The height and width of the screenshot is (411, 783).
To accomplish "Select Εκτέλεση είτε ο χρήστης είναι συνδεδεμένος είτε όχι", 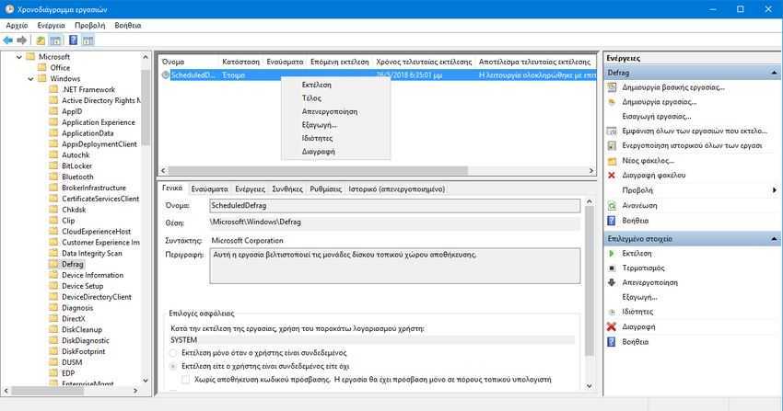I will [173, 366].
